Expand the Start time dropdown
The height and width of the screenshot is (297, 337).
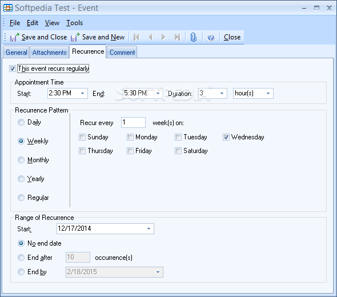[82, 94]
